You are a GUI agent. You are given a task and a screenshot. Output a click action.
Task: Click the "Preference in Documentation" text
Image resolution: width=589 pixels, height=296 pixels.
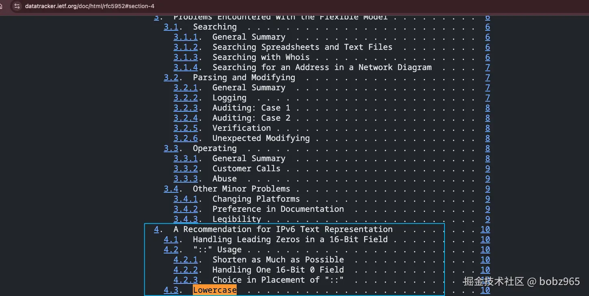coord(278,209)
